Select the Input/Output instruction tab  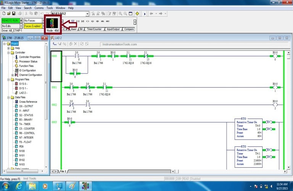tap(113, 29)
